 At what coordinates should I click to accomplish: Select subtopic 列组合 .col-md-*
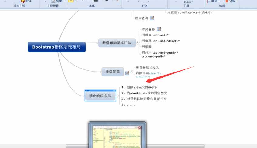(155, 35)
